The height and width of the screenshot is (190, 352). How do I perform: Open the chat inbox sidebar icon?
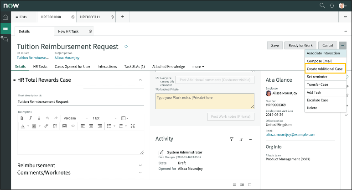[x=5, y=39]
